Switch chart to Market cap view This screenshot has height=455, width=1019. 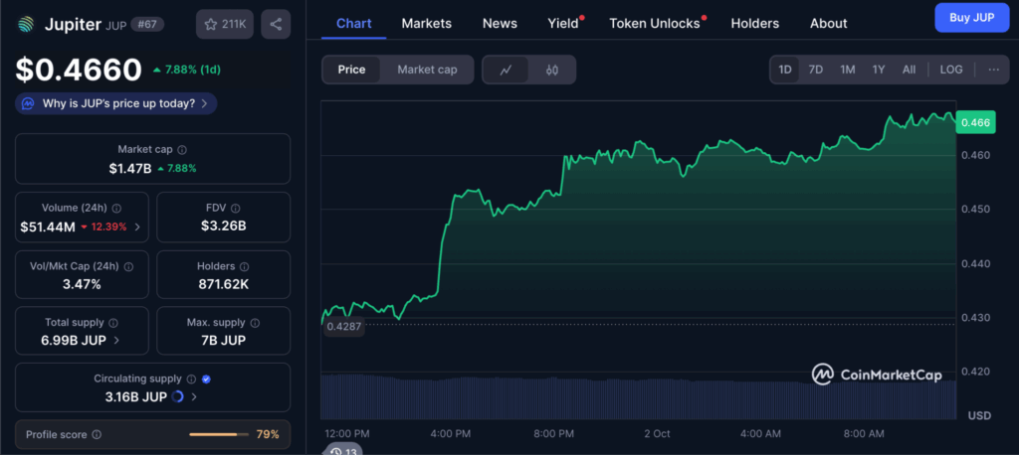(x=427, y=70)
